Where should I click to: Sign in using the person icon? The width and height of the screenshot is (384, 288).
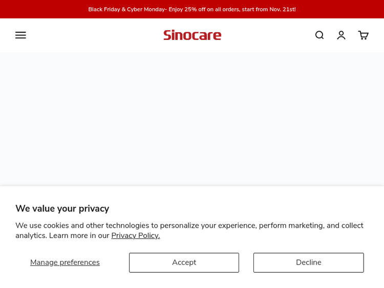pyautogui.click(x=341, y=35)
